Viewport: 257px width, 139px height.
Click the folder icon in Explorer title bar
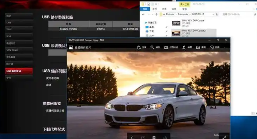pyautogui.click(x=143, y=4)
